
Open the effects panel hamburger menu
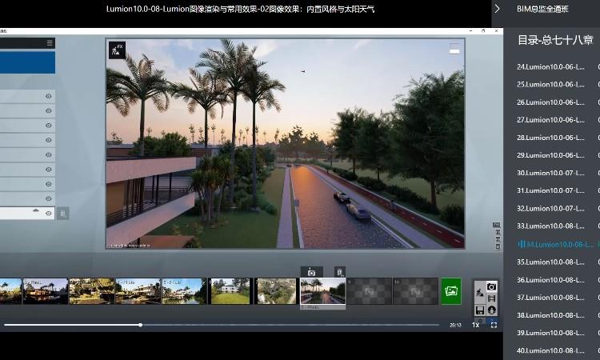coord(50,43)
